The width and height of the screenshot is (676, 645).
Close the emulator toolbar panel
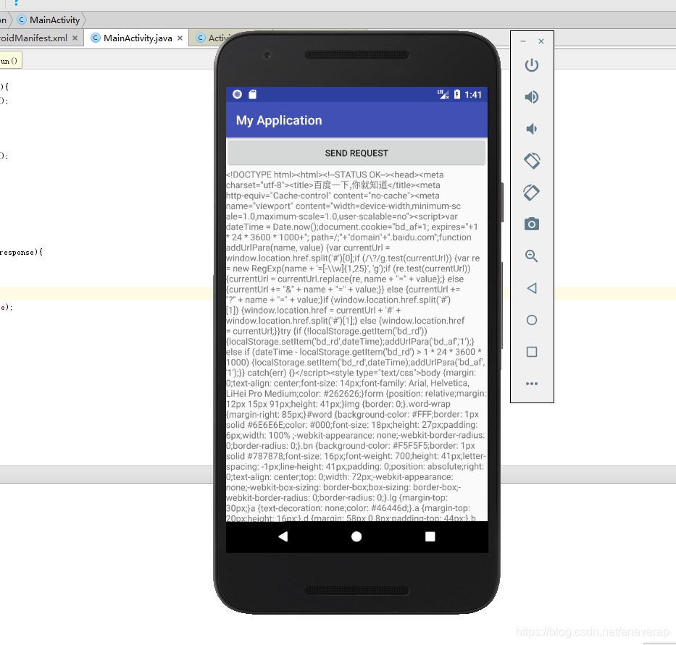click(541, 41)
